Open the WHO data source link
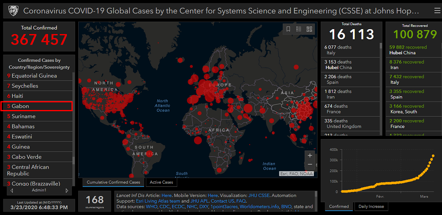 (151, 207)
